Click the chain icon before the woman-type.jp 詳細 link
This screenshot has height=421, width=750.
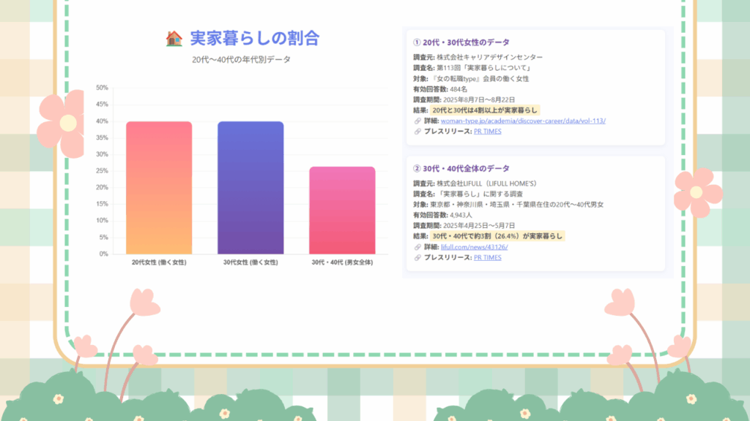click(417, 121)
